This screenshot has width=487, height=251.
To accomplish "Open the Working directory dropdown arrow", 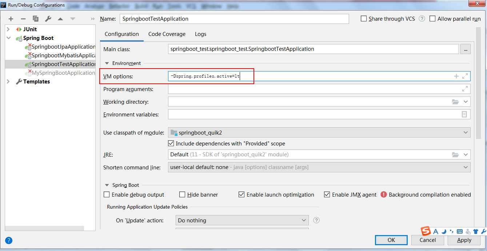I will tap(466, 102).
